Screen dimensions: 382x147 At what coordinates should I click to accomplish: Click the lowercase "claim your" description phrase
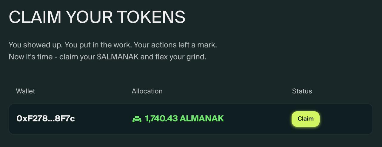tap(77, 57)
